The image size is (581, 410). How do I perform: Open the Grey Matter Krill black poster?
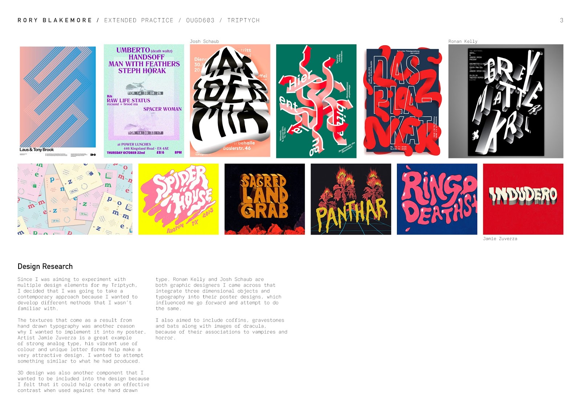point(506,101)
